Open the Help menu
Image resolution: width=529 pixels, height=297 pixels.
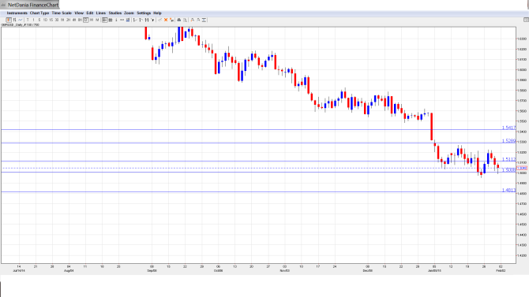157,13
